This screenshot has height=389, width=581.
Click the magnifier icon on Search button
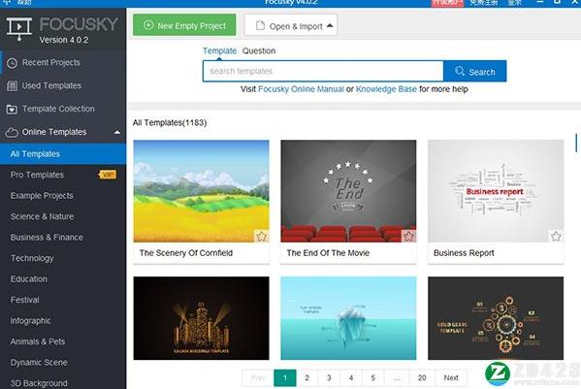[x=460, y=71]
